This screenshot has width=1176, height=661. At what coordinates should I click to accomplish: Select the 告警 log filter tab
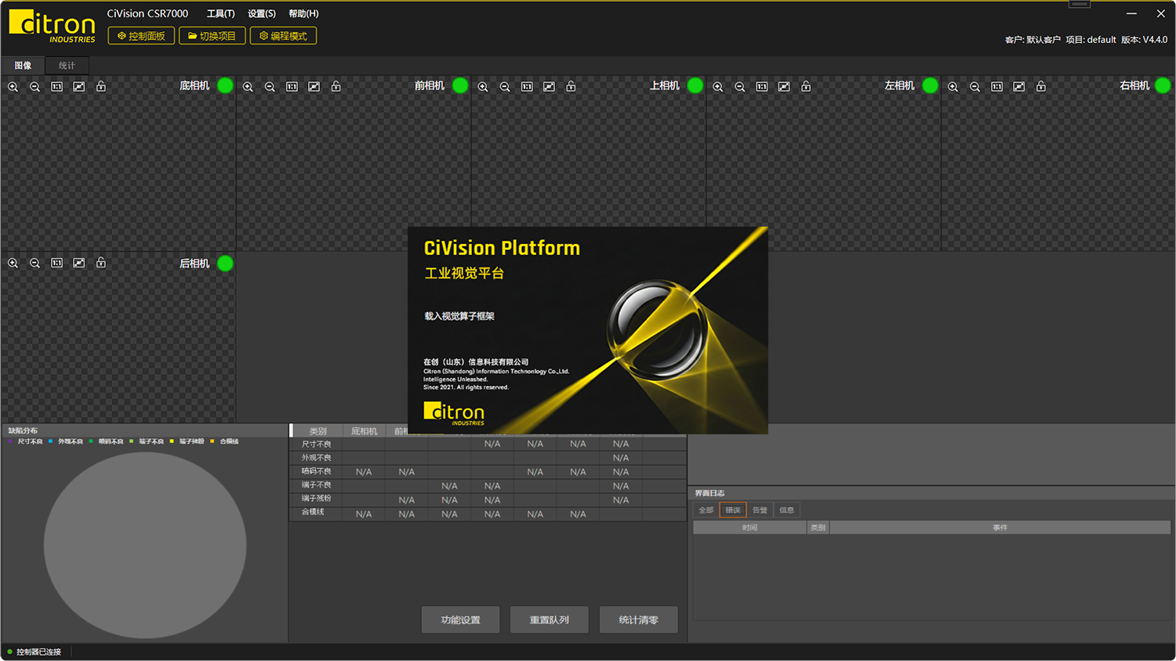pyautogui.click(x=759, y=510)
